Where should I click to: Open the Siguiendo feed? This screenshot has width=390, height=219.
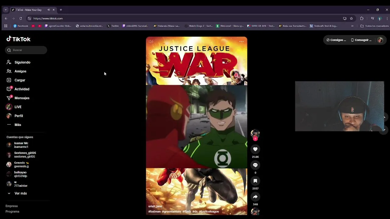[18, 62]
